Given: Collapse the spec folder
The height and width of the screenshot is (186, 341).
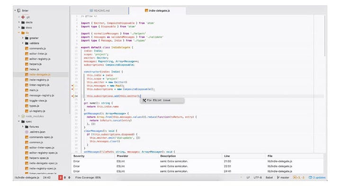Looking at the screenshot, I should 19,121.
